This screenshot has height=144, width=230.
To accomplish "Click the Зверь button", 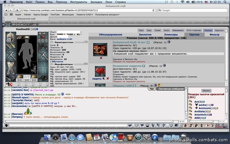I will pos(149,30).
